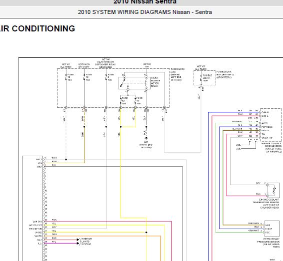Click the "ORG" wire label at pin 22

54,235
